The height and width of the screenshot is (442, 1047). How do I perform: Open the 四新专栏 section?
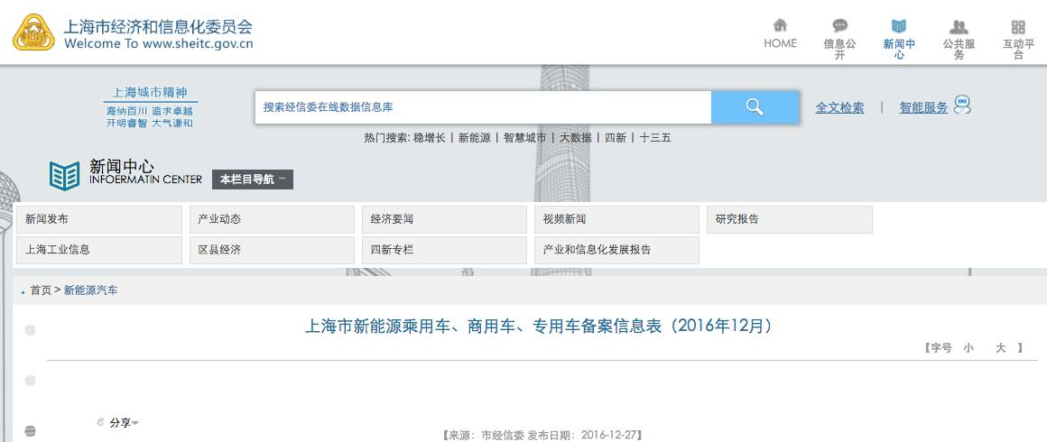pyautogui.click(x=444, y=250)
